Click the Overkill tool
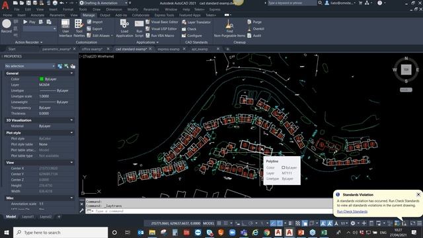The width and height of the screenshot is (423, 238). (x=256, y=28)
